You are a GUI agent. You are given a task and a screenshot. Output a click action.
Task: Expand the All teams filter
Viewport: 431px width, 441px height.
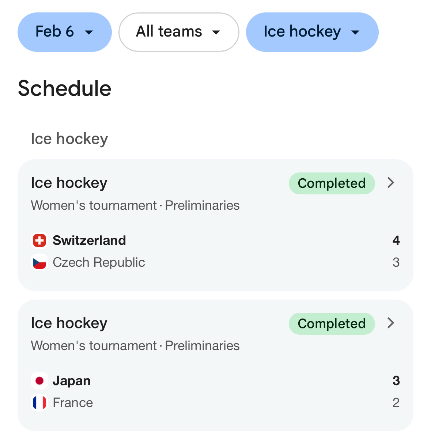click(x=179, y=32)
